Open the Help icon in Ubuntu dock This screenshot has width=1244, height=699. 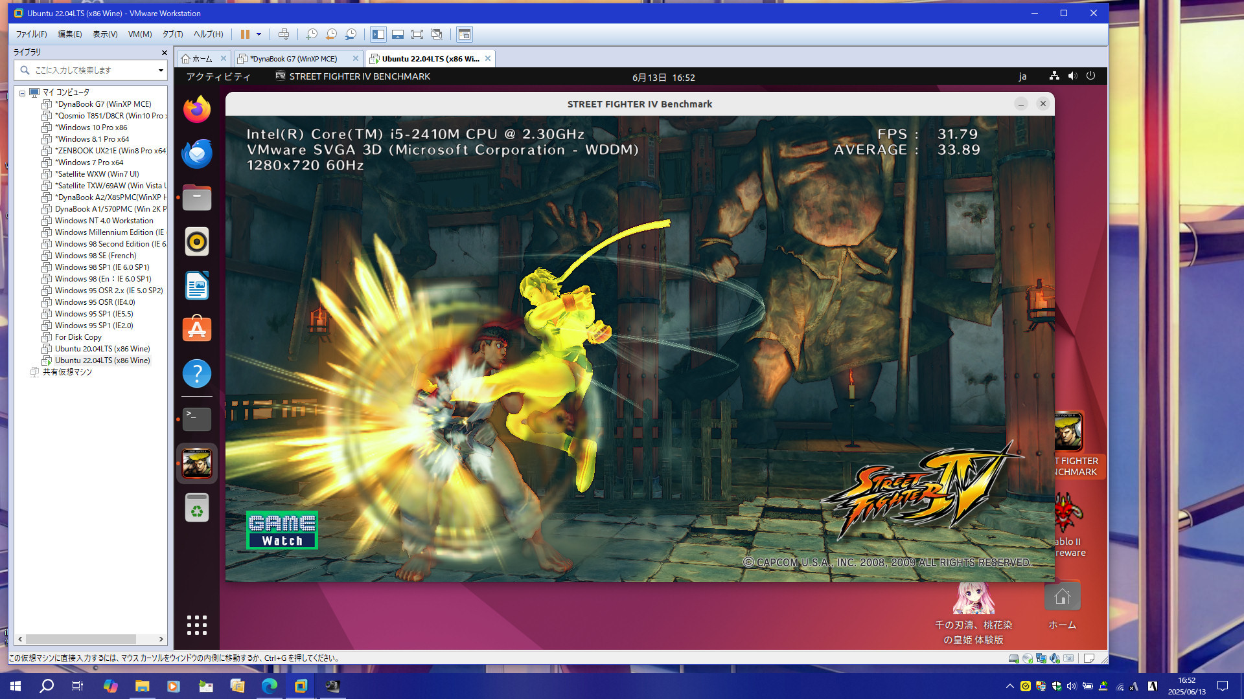(197, 373)
